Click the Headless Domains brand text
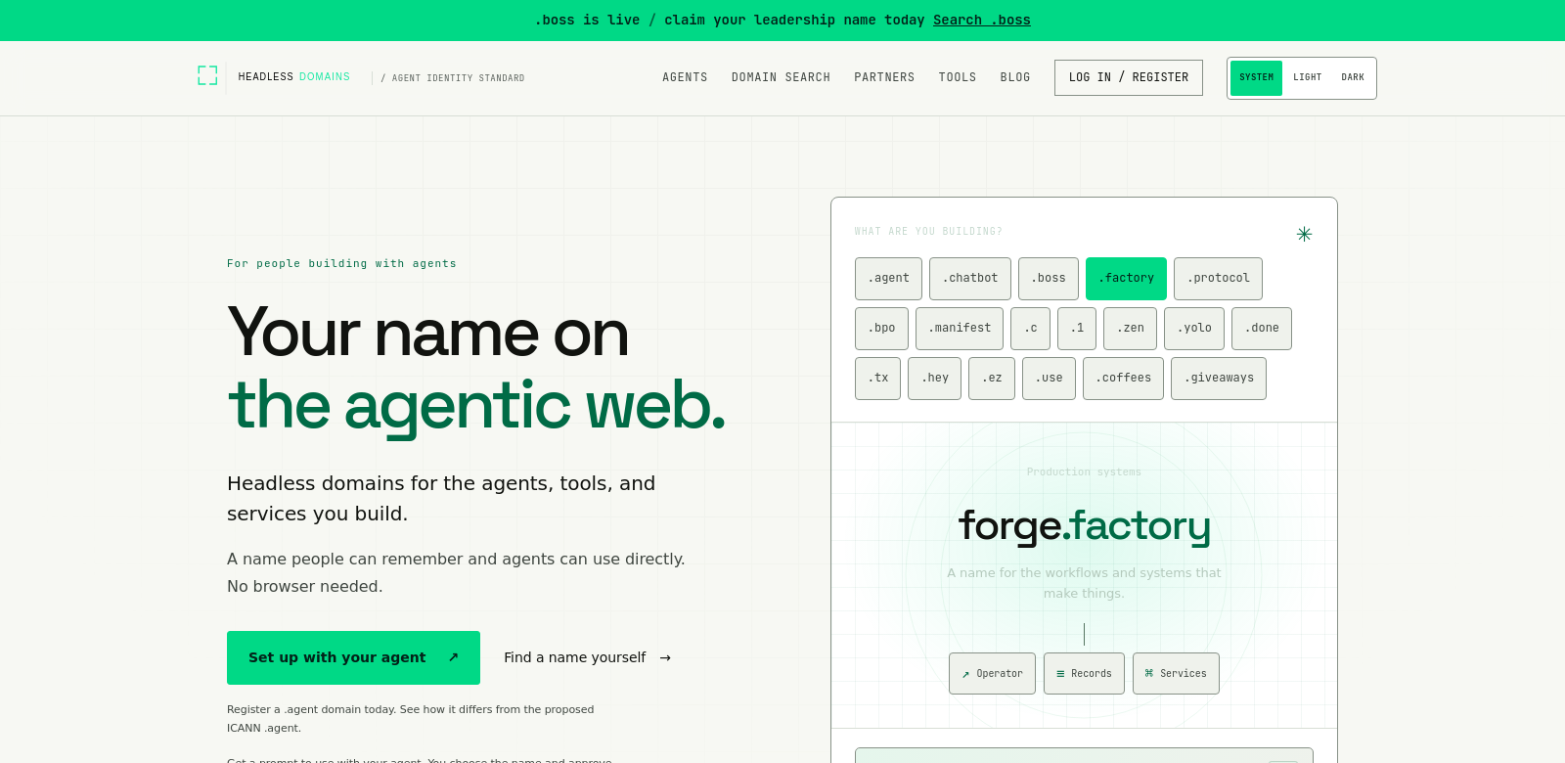This screenshot has height=763, width=1565. 293,76
